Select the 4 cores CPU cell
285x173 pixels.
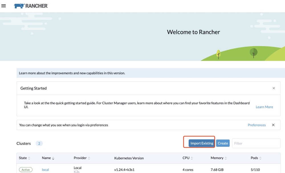(x=188, y=170)
